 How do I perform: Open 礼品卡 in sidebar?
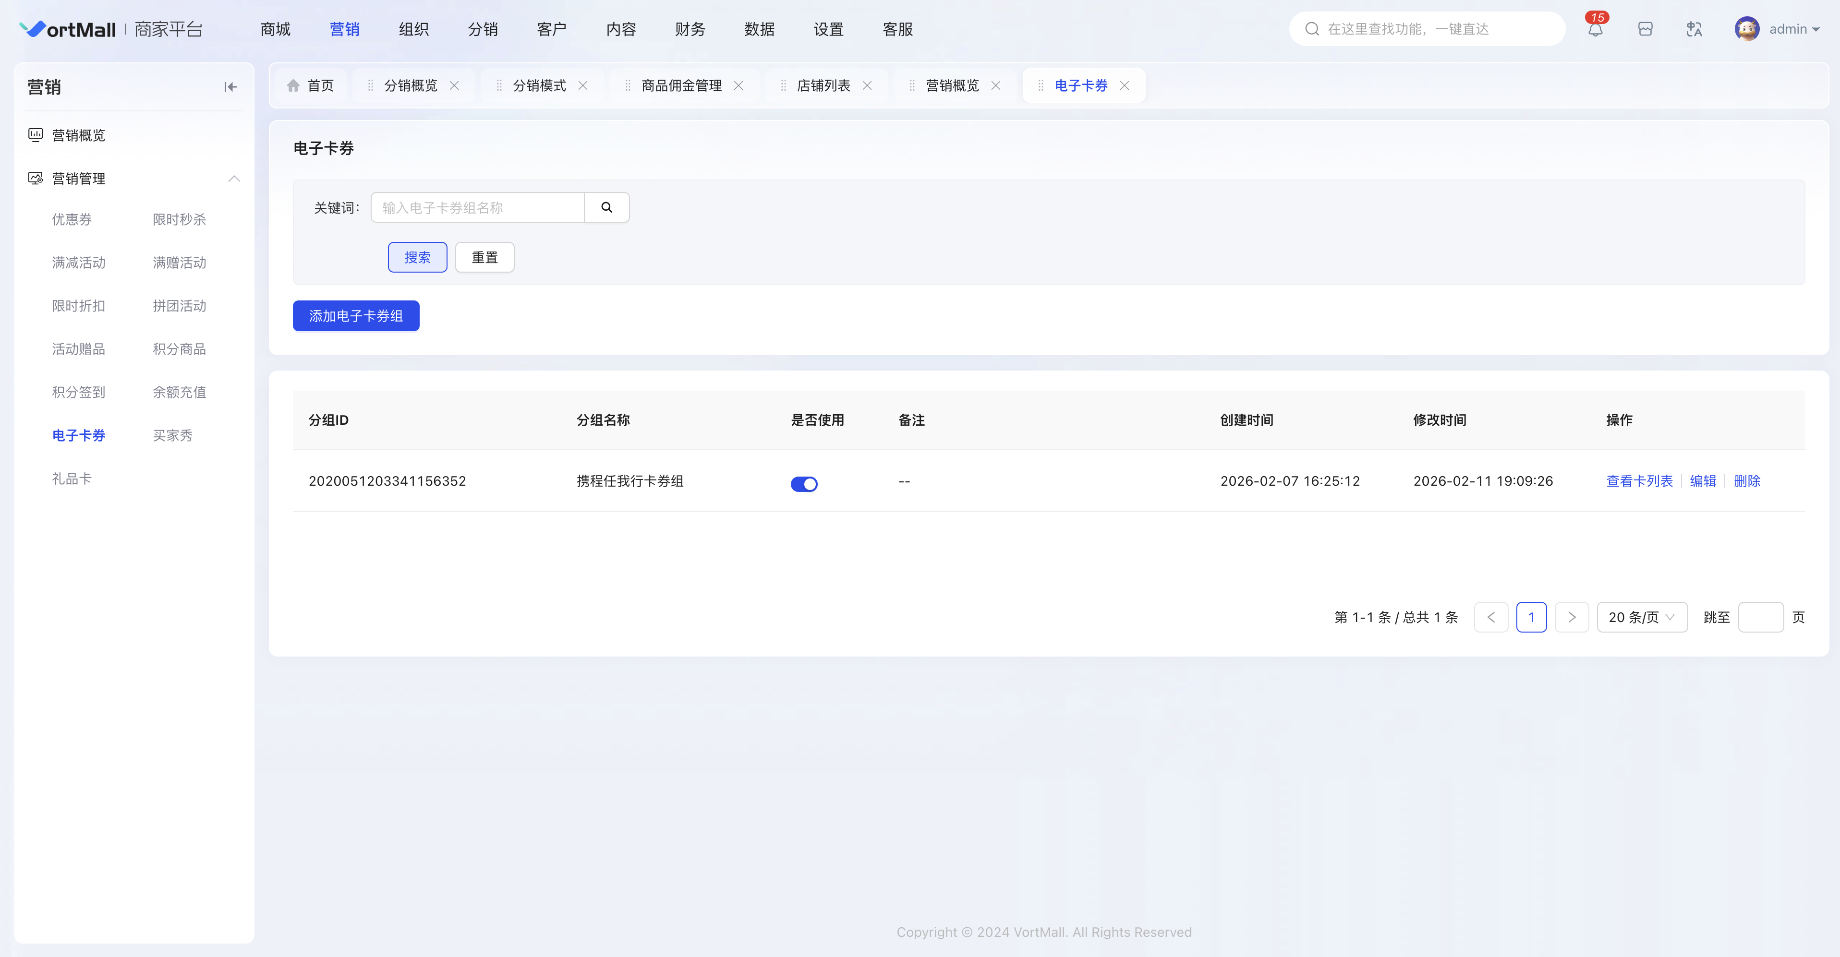72,479
